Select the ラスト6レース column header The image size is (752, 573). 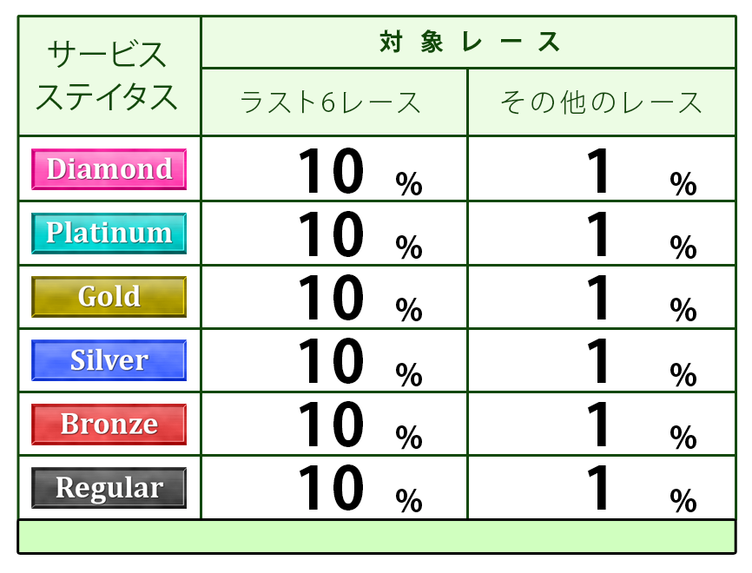click(x=333, y=102)
